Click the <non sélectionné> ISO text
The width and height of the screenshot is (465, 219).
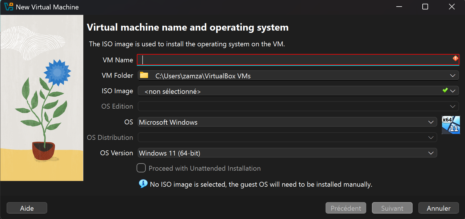coord(173,91)
